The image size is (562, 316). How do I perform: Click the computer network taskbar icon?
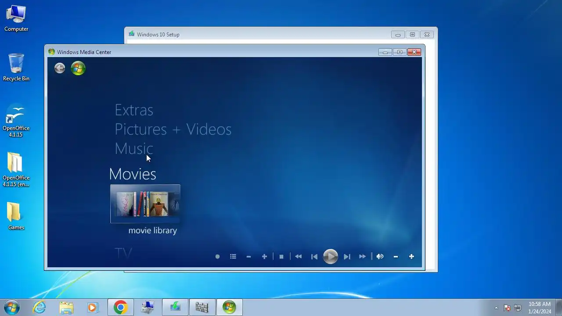point(148,307)
